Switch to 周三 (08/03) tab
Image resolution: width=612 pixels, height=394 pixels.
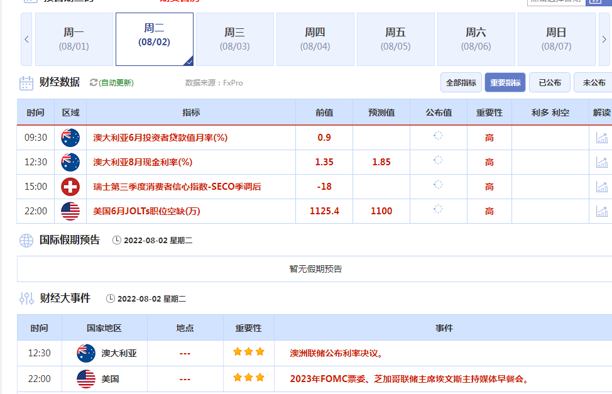coord(234,39)
